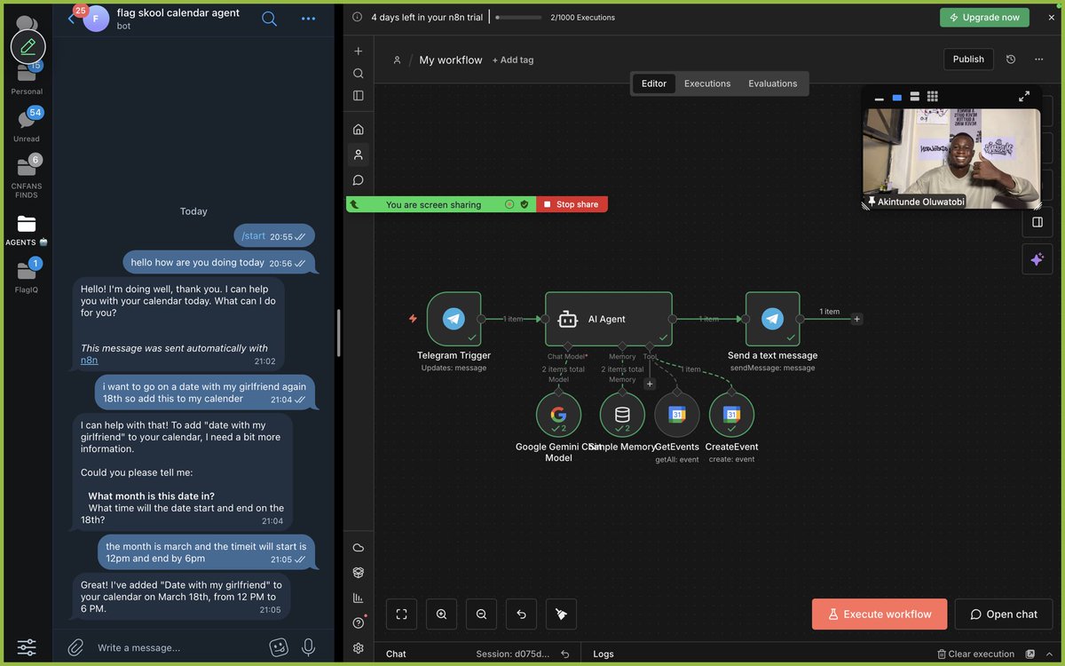Open Telegram Unread folder
This screenshot has height=666, width=1065.
[x=27, y=125]
